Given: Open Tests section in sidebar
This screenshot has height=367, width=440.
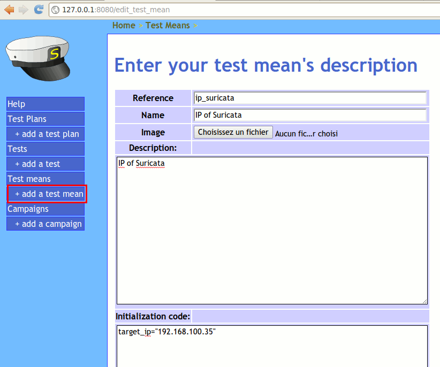Looking at the screenshot, I should pyautogui.click(x=45, y=149).
